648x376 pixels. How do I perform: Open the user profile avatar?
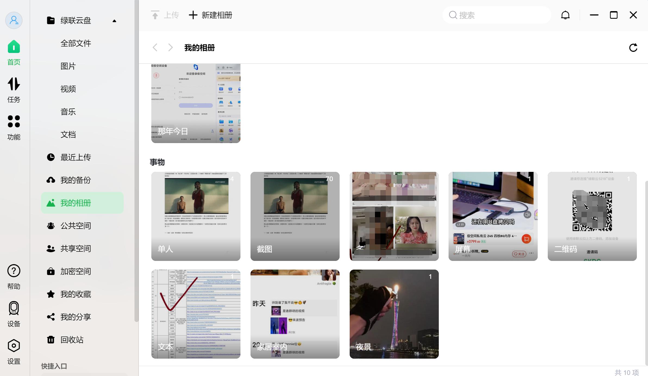[14, 20]
